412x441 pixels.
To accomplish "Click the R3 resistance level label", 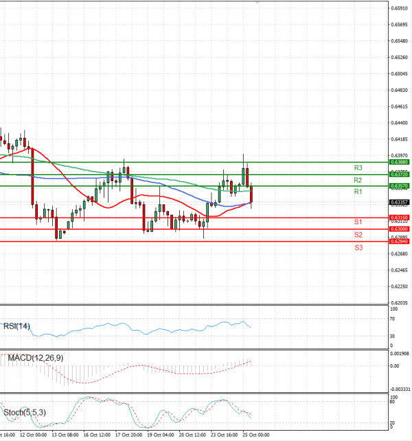I will (x=358, y=168).
